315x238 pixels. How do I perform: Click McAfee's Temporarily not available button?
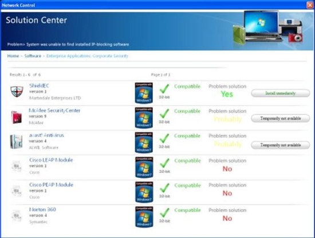tap(281, 118)
